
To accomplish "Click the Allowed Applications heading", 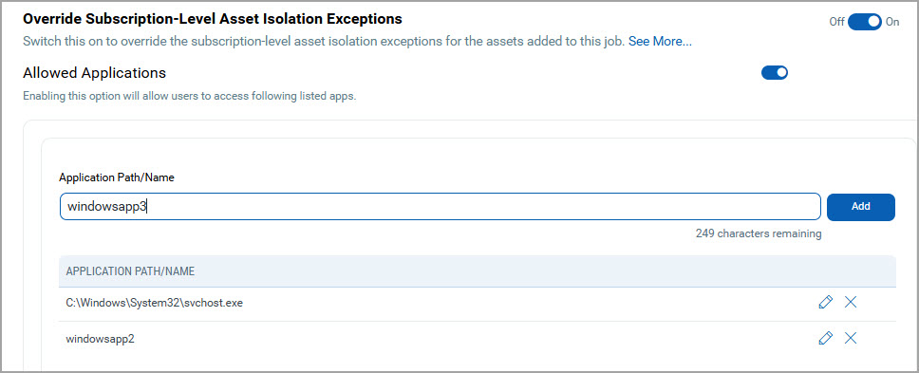I will pos(94,73).
